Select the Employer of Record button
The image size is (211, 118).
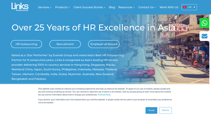pos(104,44)
